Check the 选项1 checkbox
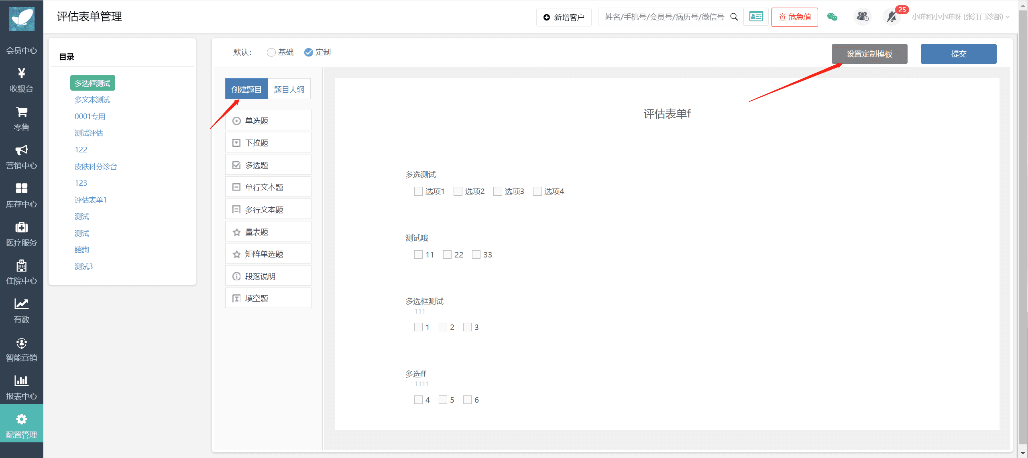Image resolution: width=1028 pixels, height=458 pixels. coord(418,192)
